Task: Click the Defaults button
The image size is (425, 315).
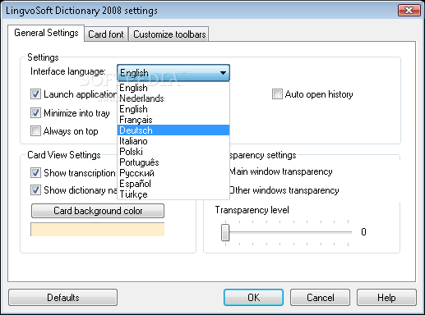Action: pyautogui.click(x=62, y=298)
